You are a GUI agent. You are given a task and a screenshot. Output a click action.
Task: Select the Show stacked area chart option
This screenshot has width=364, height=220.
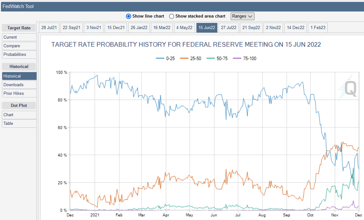pos(172,16)
